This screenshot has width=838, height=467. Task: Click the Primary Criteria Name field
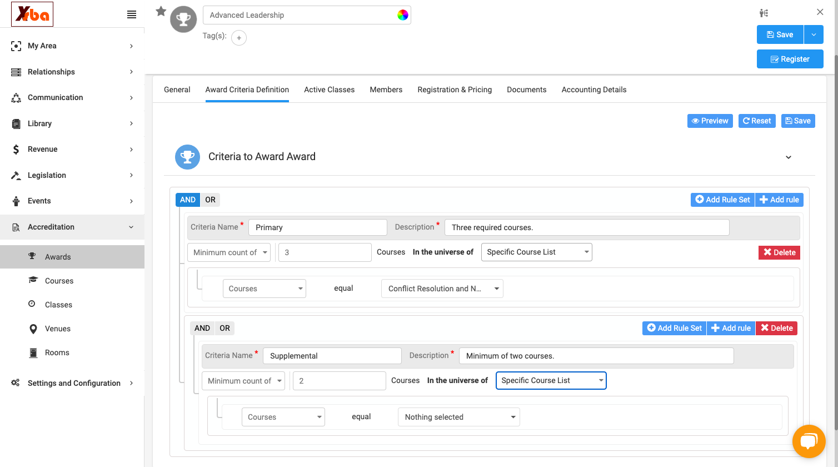click(318, 227)
